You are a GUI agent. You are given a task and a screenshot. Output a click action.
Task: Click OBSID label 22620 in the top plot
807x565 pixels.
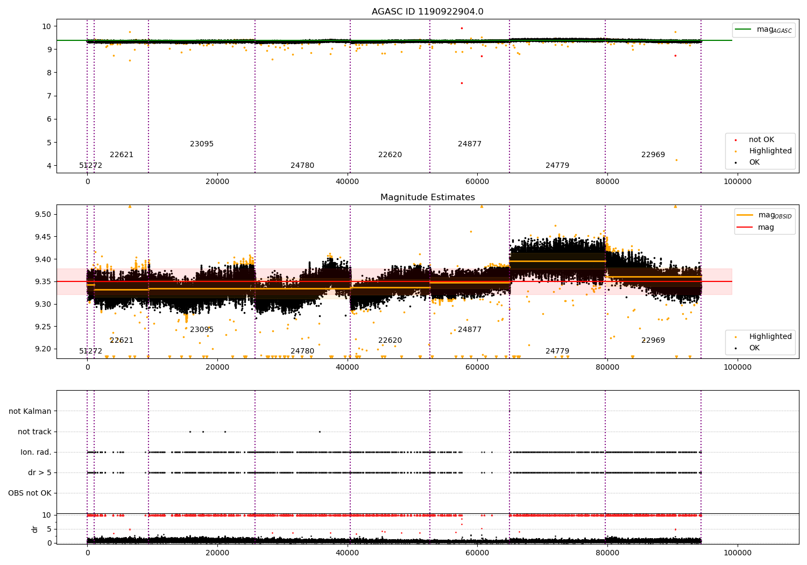(390, 155)
